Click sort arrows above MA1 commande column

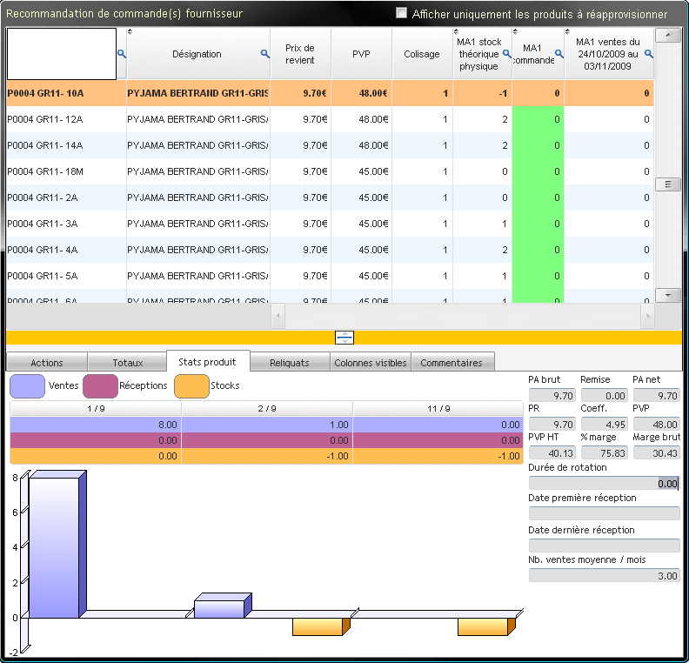point(515,31)
